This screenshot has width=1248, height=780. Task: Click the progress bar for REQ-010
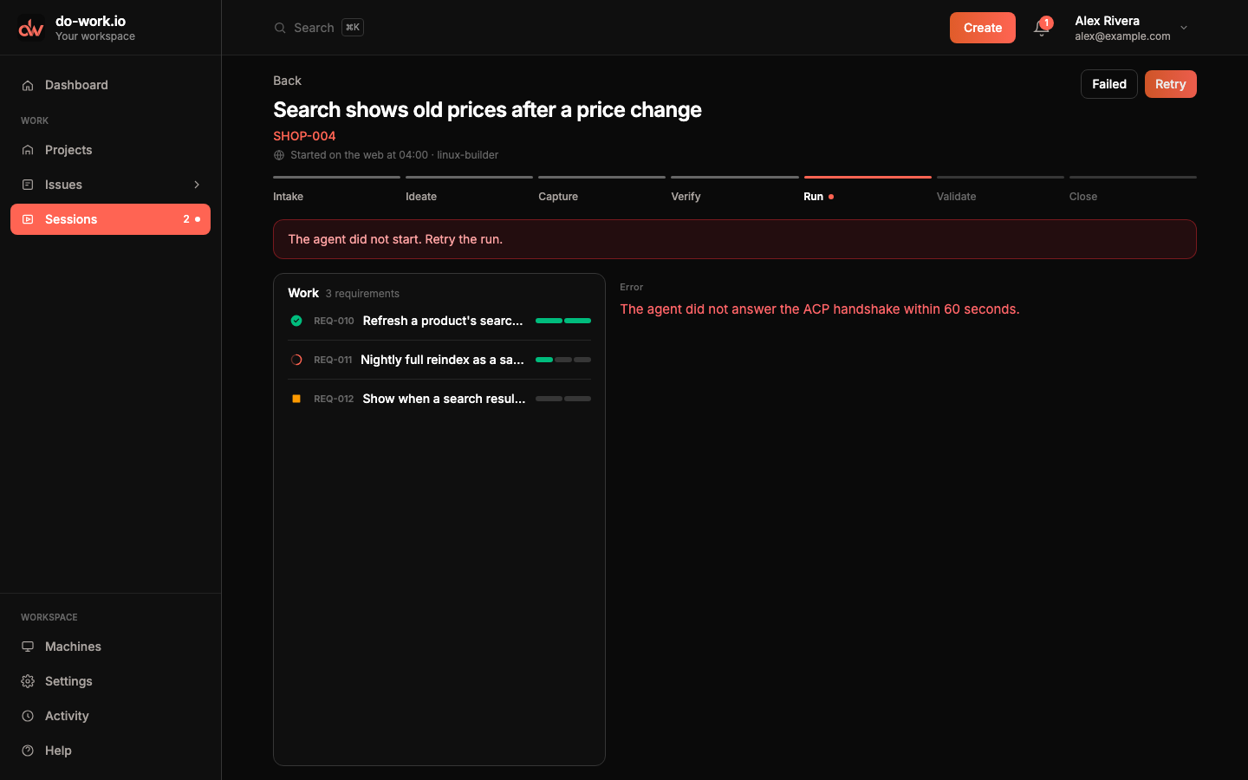[563, 321]
